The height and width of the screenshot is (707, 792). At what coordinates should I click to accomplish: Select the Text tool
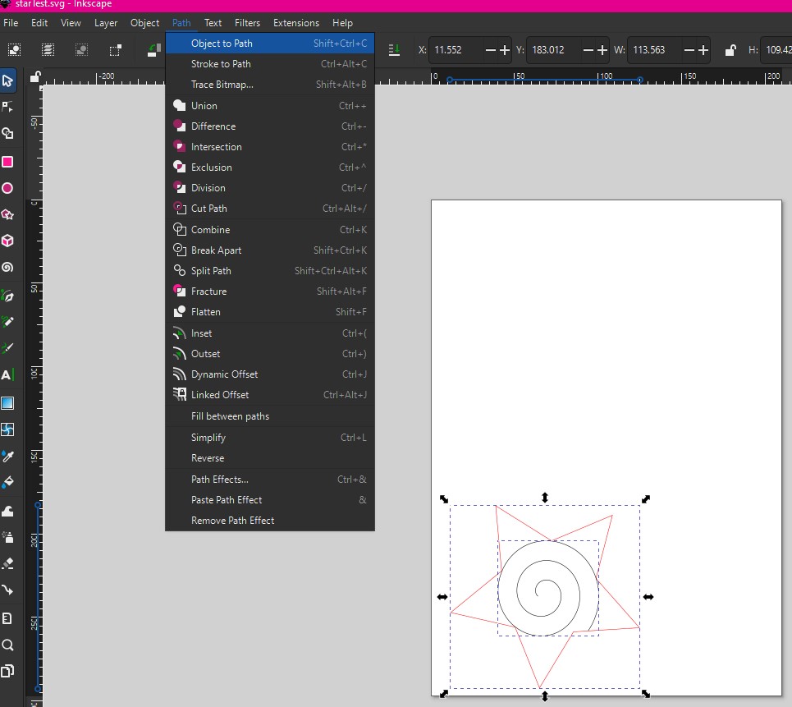10,374
